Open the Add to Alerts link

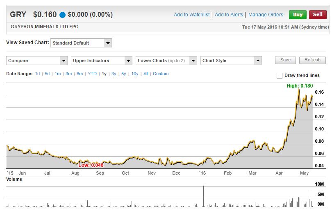pyautogui.click(x=229, y=15)
